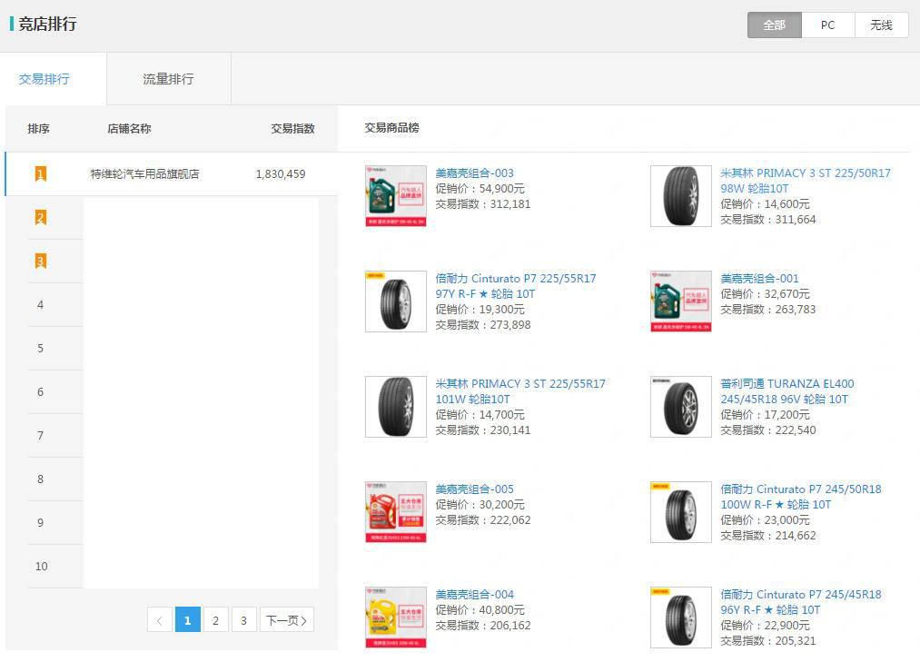Go to page 2 of the ranking
The width and height of the screenshot is (920, 662).
[215, 620]
